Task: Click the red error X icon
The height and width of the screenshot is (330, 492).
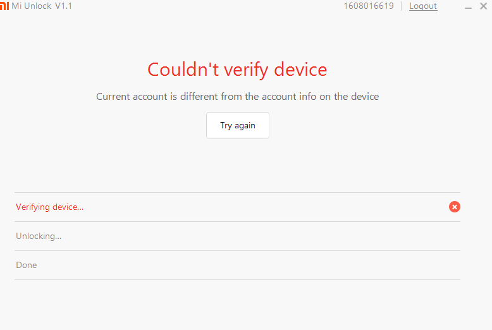Action: pos(455,207)
